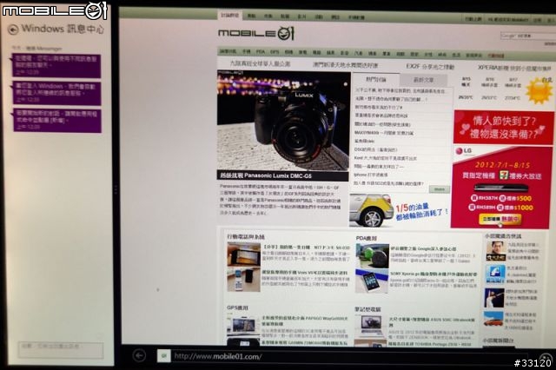Focus the Google search box on Mobile01
This screenshot has width=556, height=370.
click(x=527, y=36)
